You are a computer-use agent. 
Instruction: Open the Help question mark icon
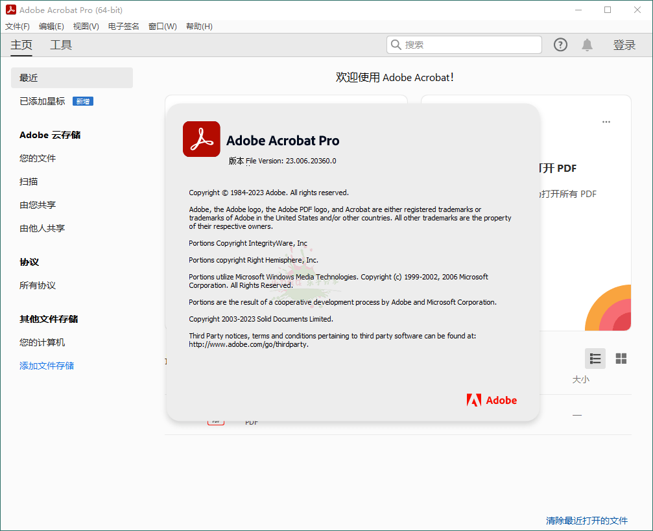click(x=560, y=44)
